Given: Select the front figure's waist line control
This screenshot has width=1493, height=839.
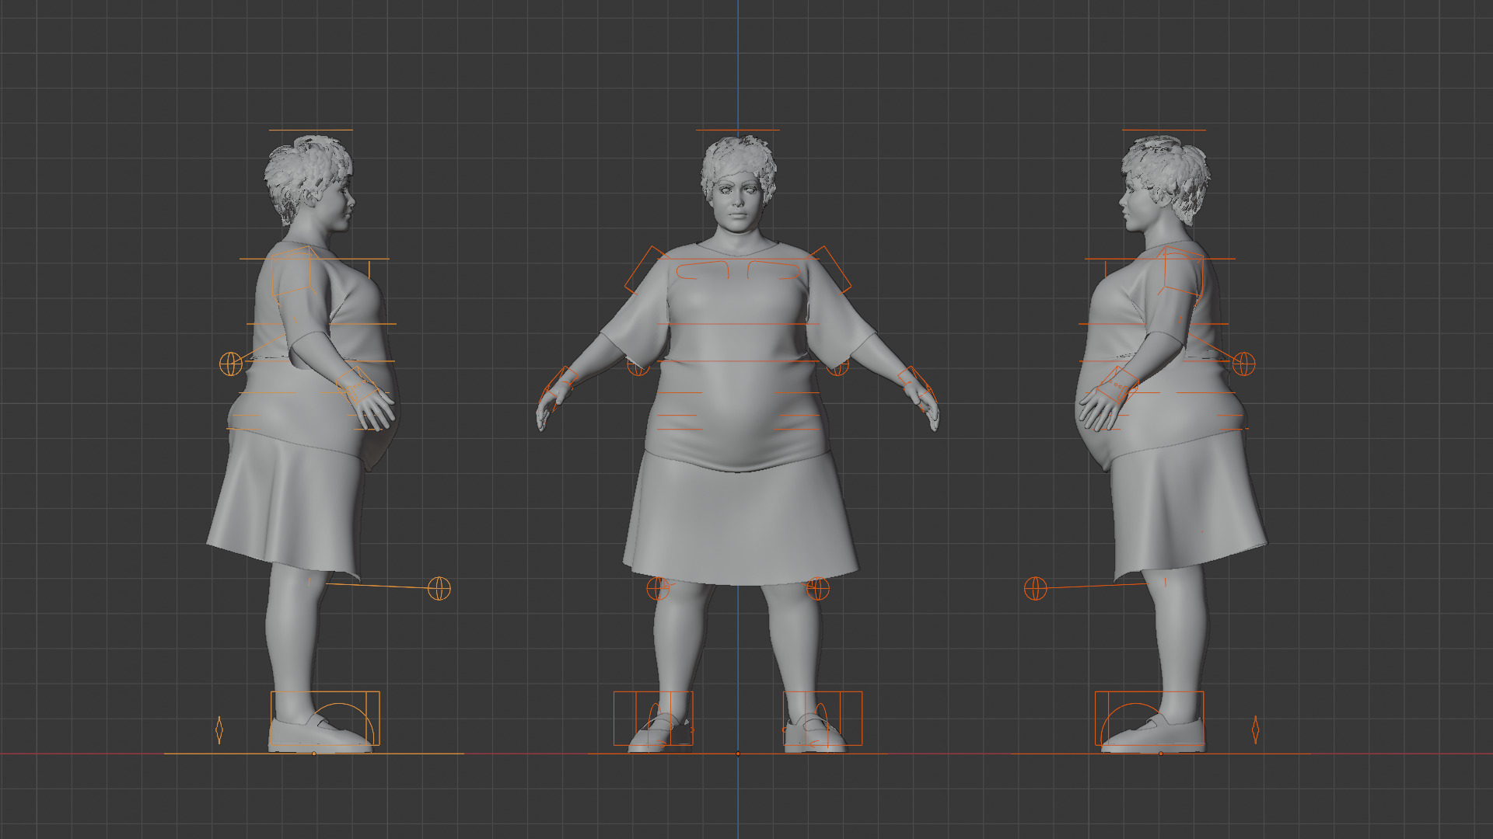Looking at the screenshot, I should click(x=737, y=361).
